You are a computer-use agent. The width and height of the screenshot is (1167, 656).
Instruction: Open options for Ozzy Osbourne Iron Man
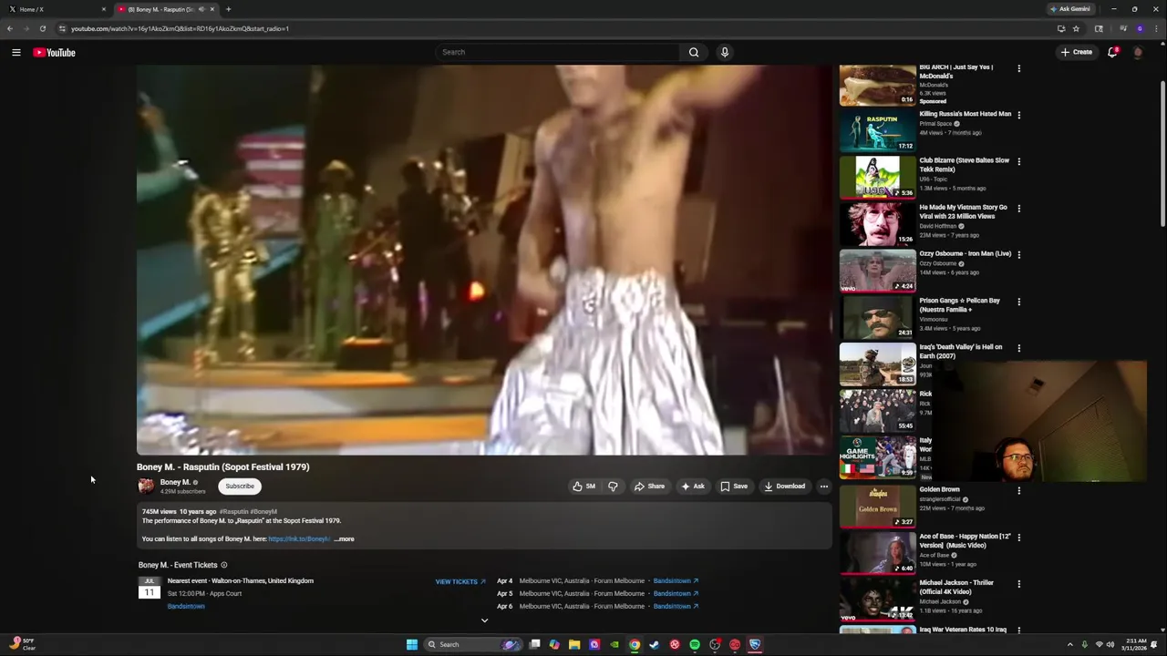[1018, 255]
